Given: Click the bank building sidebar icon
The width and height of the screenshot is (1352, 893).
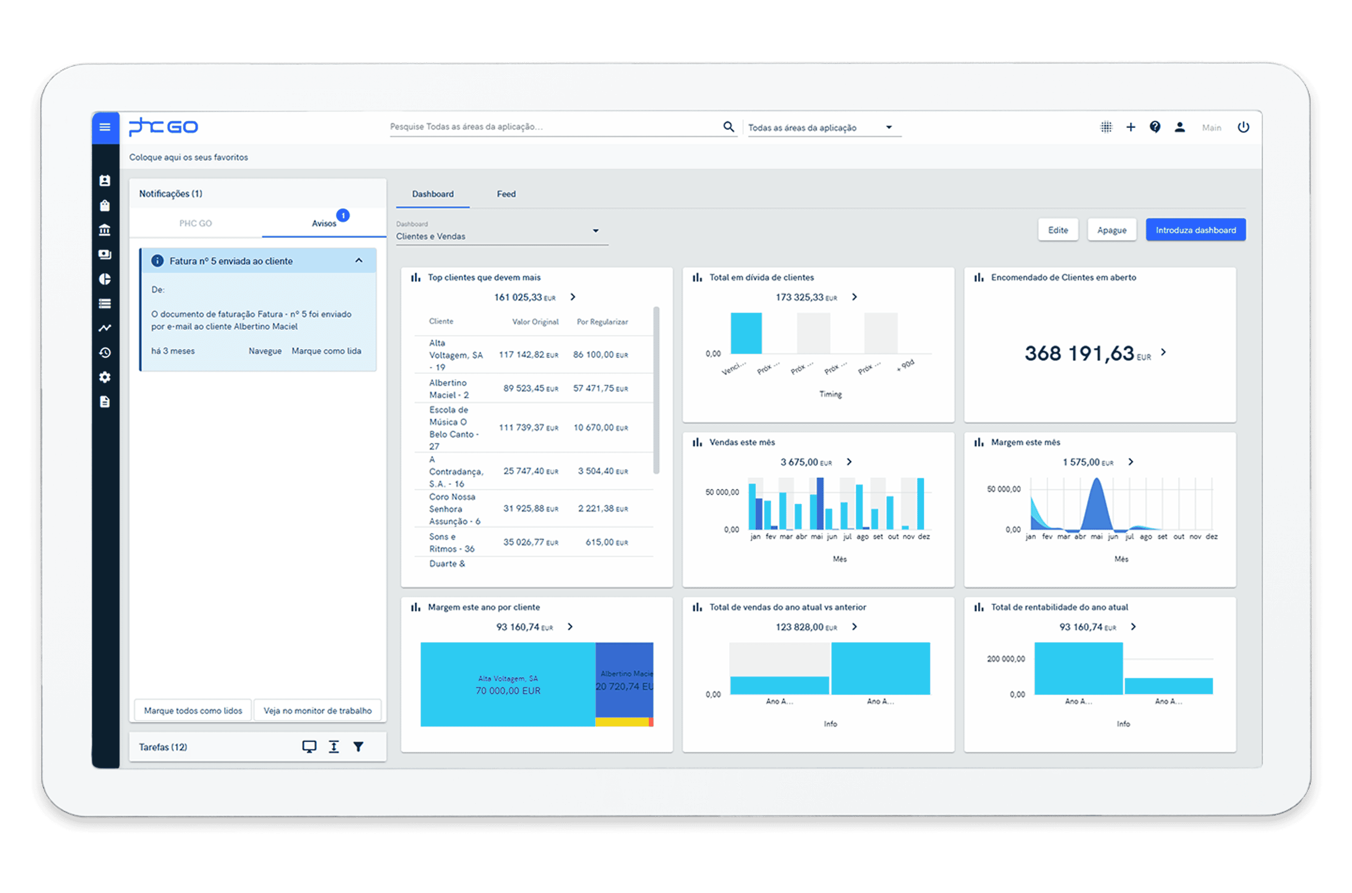Looking at the screenshot, I should pos(105,230).
